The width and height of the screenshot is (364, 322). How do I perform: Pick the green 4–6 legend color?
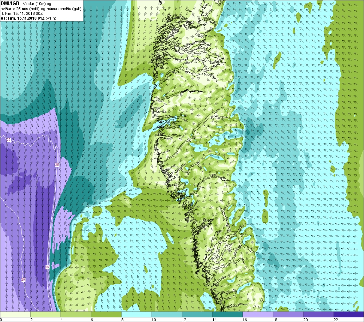[76, 314]
